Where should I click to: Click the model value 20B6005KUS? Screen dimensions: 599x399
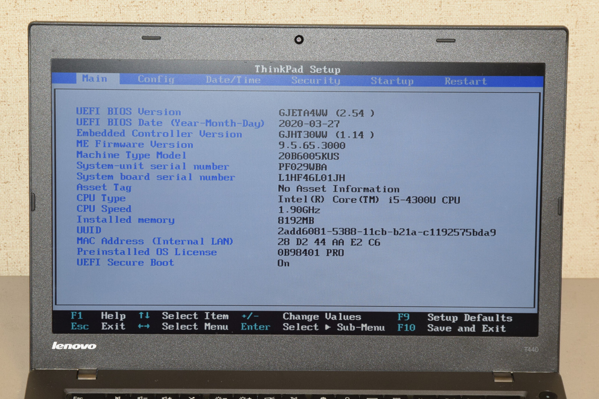click(308, 156)
